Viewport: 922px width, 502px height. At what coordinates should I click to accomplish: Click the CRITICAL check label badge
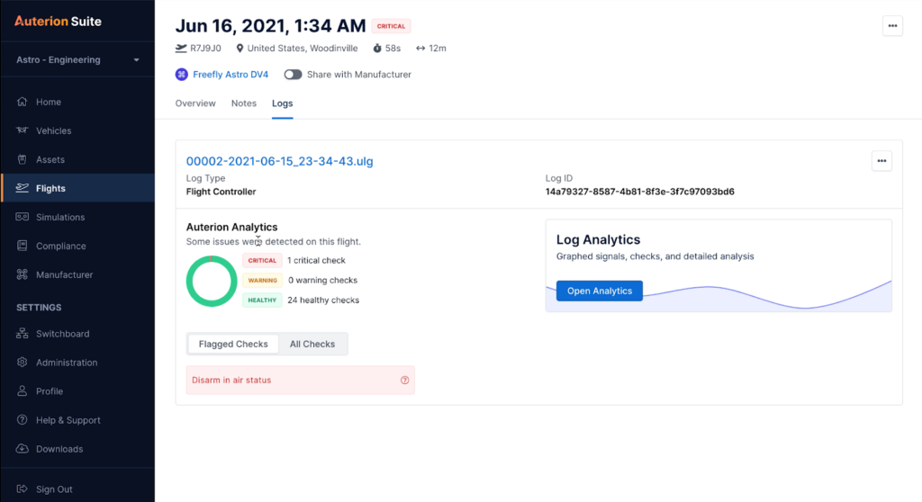click(x=262, y=260)
